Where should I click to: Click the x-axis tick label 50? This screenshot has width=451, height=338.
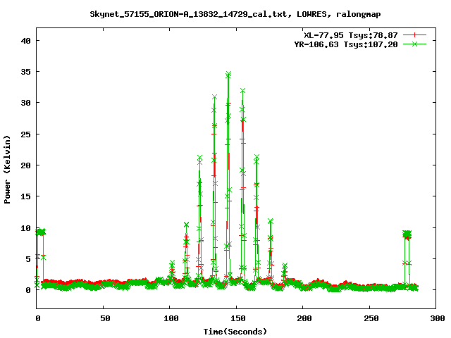pos(105,318)
